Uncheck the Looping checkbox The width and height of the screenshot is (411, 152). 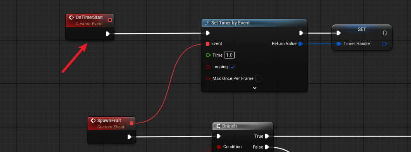[233, 67]
